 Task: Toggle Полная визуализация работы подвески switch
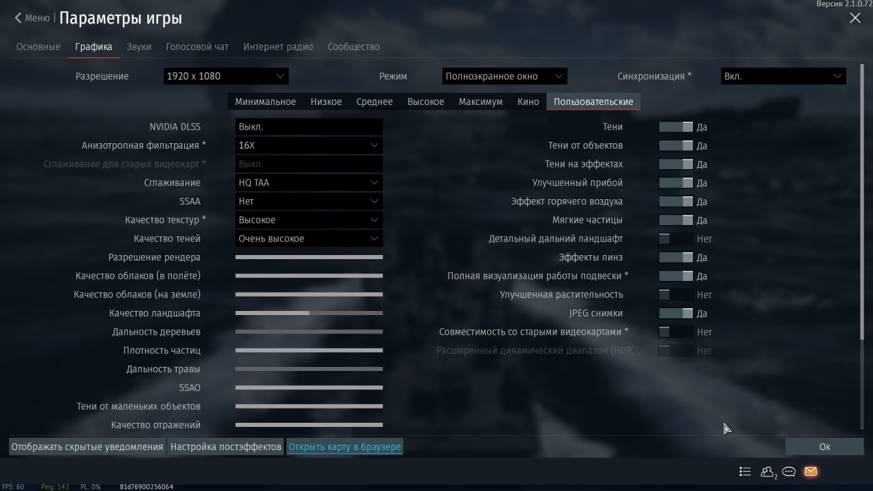[x=676, y=276]
